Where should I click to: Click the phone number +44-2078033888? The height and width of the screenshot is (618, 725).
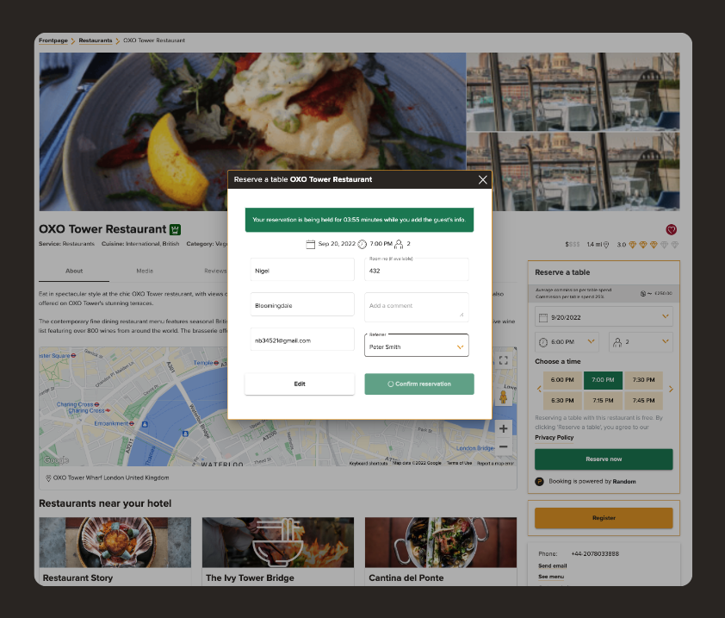tap(595, 554)
